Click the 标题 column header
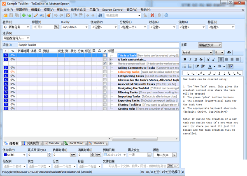The image size is (247, 176). click(111, 51)
